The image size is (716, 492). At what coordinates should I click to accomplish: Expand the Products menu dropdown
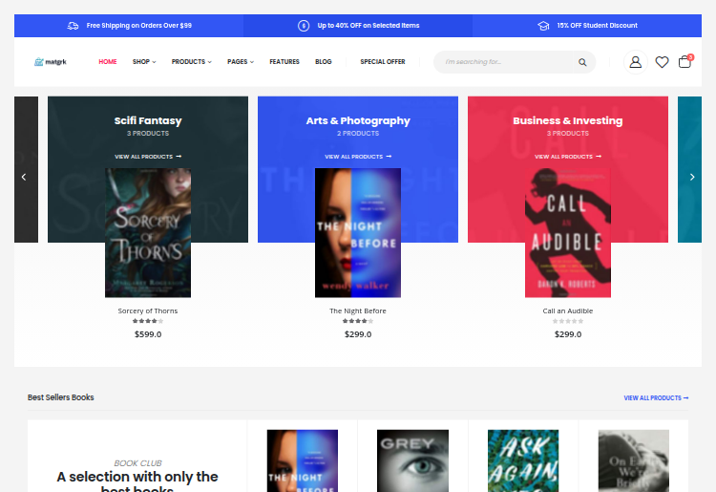[x=191, y=62]
